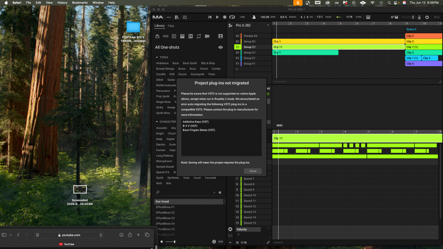Select the FX effects icon in Library
This screenshot has height=249, width=443.
[190, 36]
